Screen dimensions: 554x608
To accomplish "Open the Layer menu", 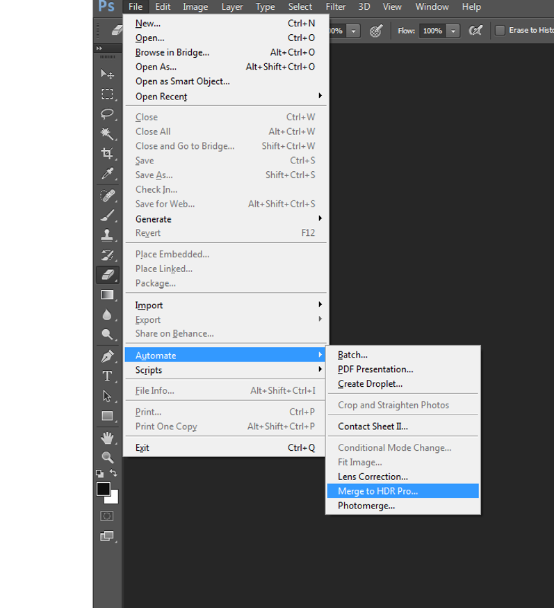I will (232, 6).
